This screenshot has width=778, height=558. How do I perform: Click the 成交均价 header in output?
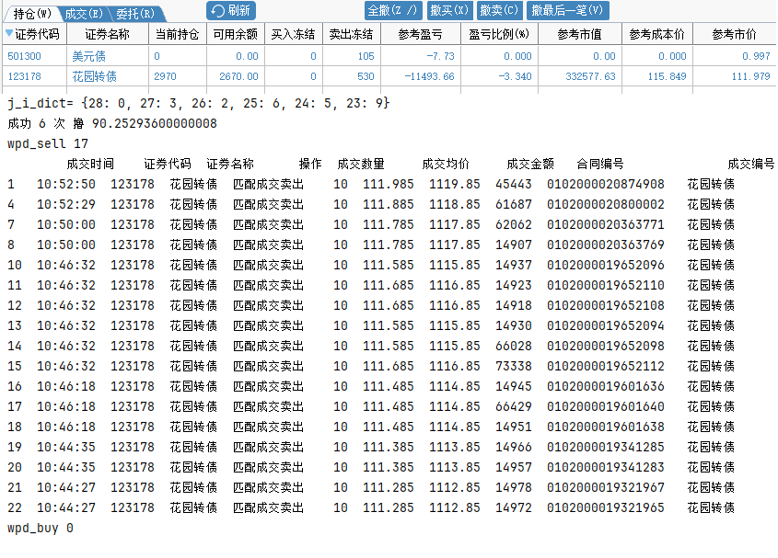tap(446, 164)
